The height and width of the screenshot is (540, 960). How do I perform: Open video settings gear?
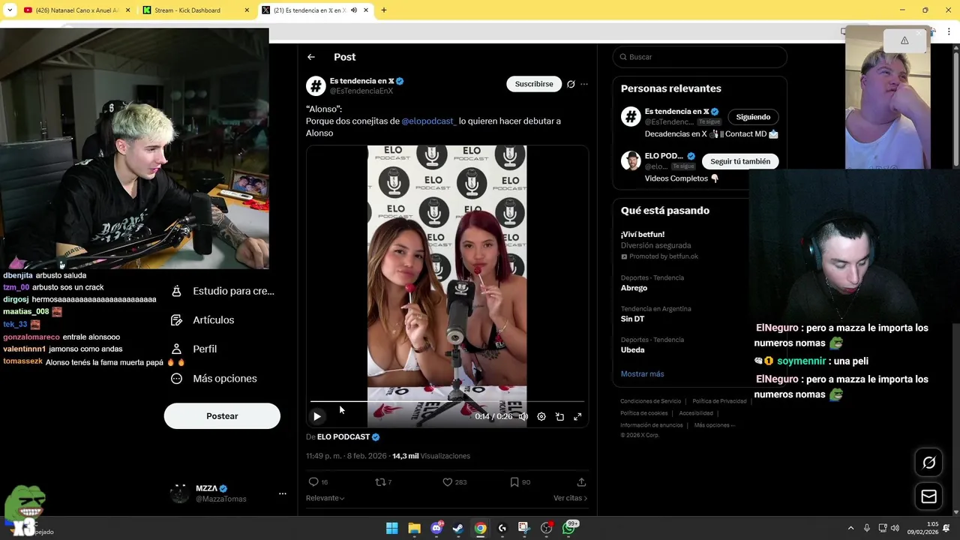tap(541, 416)
